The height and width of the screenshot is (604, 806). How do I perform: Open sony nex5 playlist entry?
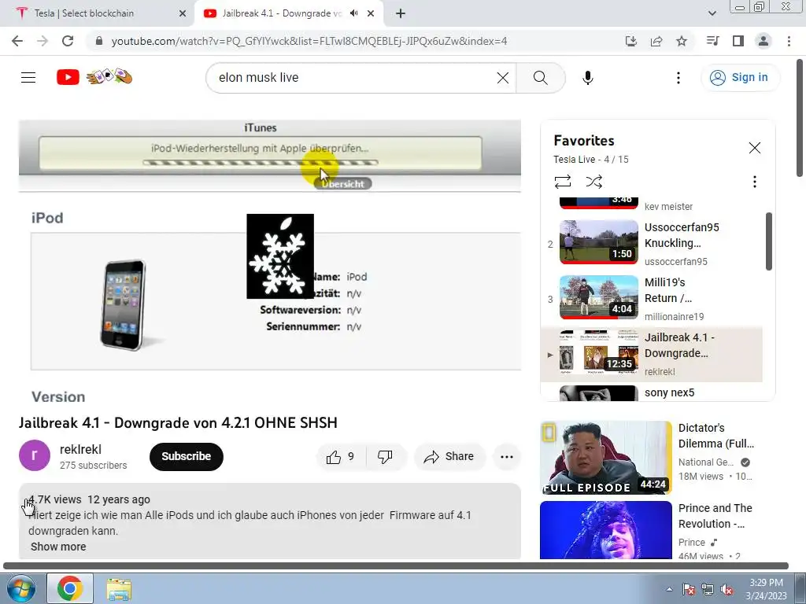(x=652, y=393)
